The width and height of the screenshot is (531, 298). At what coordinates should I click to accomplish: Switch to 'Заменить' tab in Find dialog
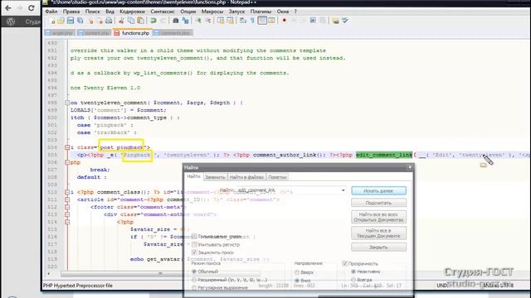(215, 177)
